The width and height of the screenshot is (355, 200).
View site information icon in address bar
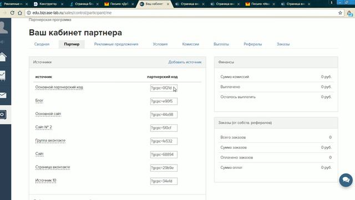29,13
